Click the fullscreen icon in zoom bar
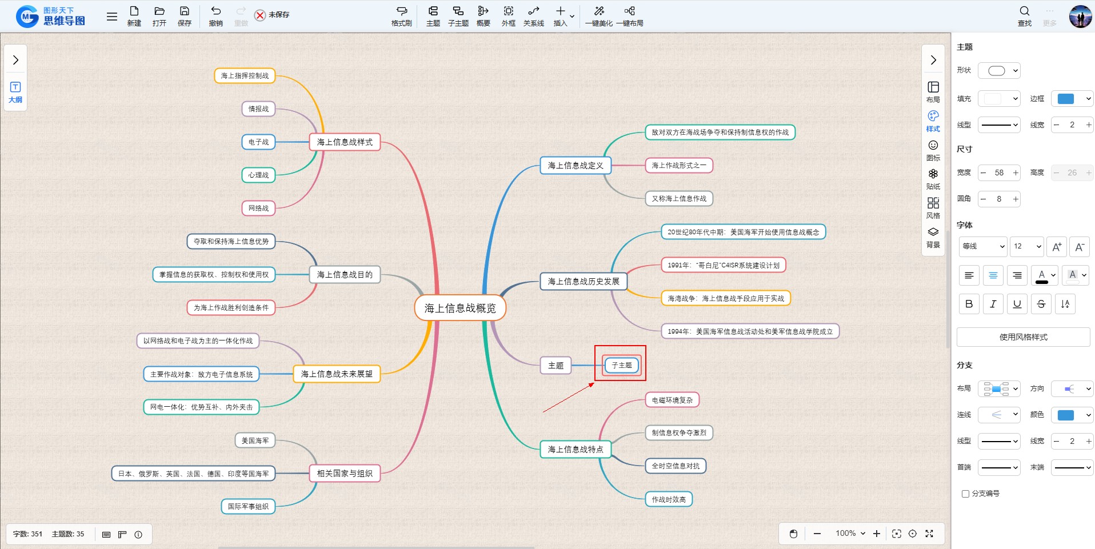Screen dimensions: 1095x549 [929, 534]
